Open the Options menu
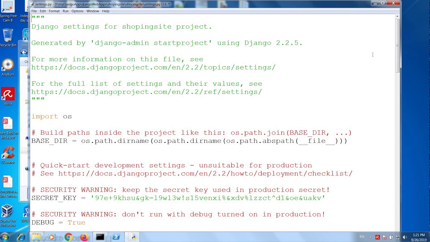 (x=77, y=11)
